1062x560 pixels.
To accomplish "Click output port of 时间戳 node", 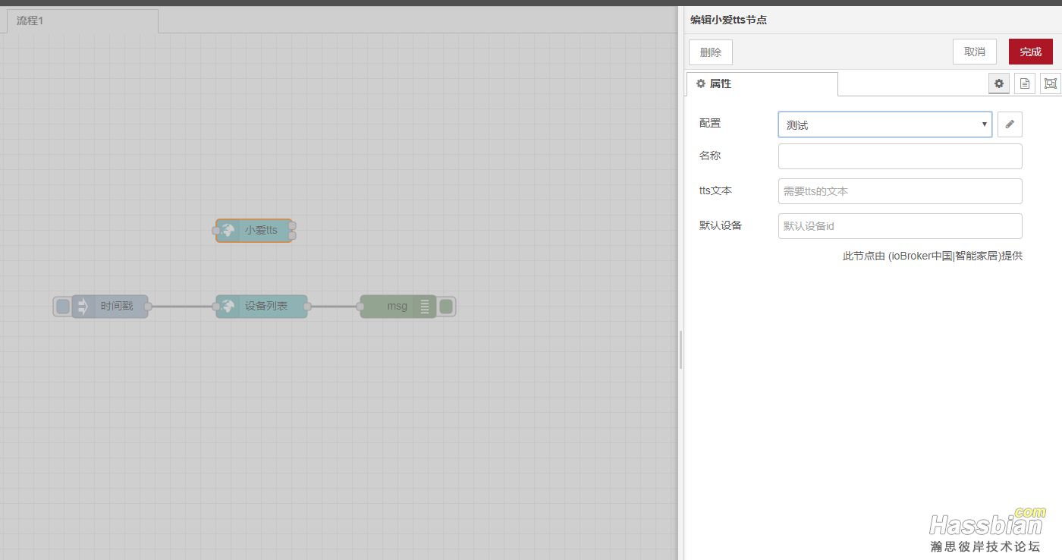I will coord(148,307).
